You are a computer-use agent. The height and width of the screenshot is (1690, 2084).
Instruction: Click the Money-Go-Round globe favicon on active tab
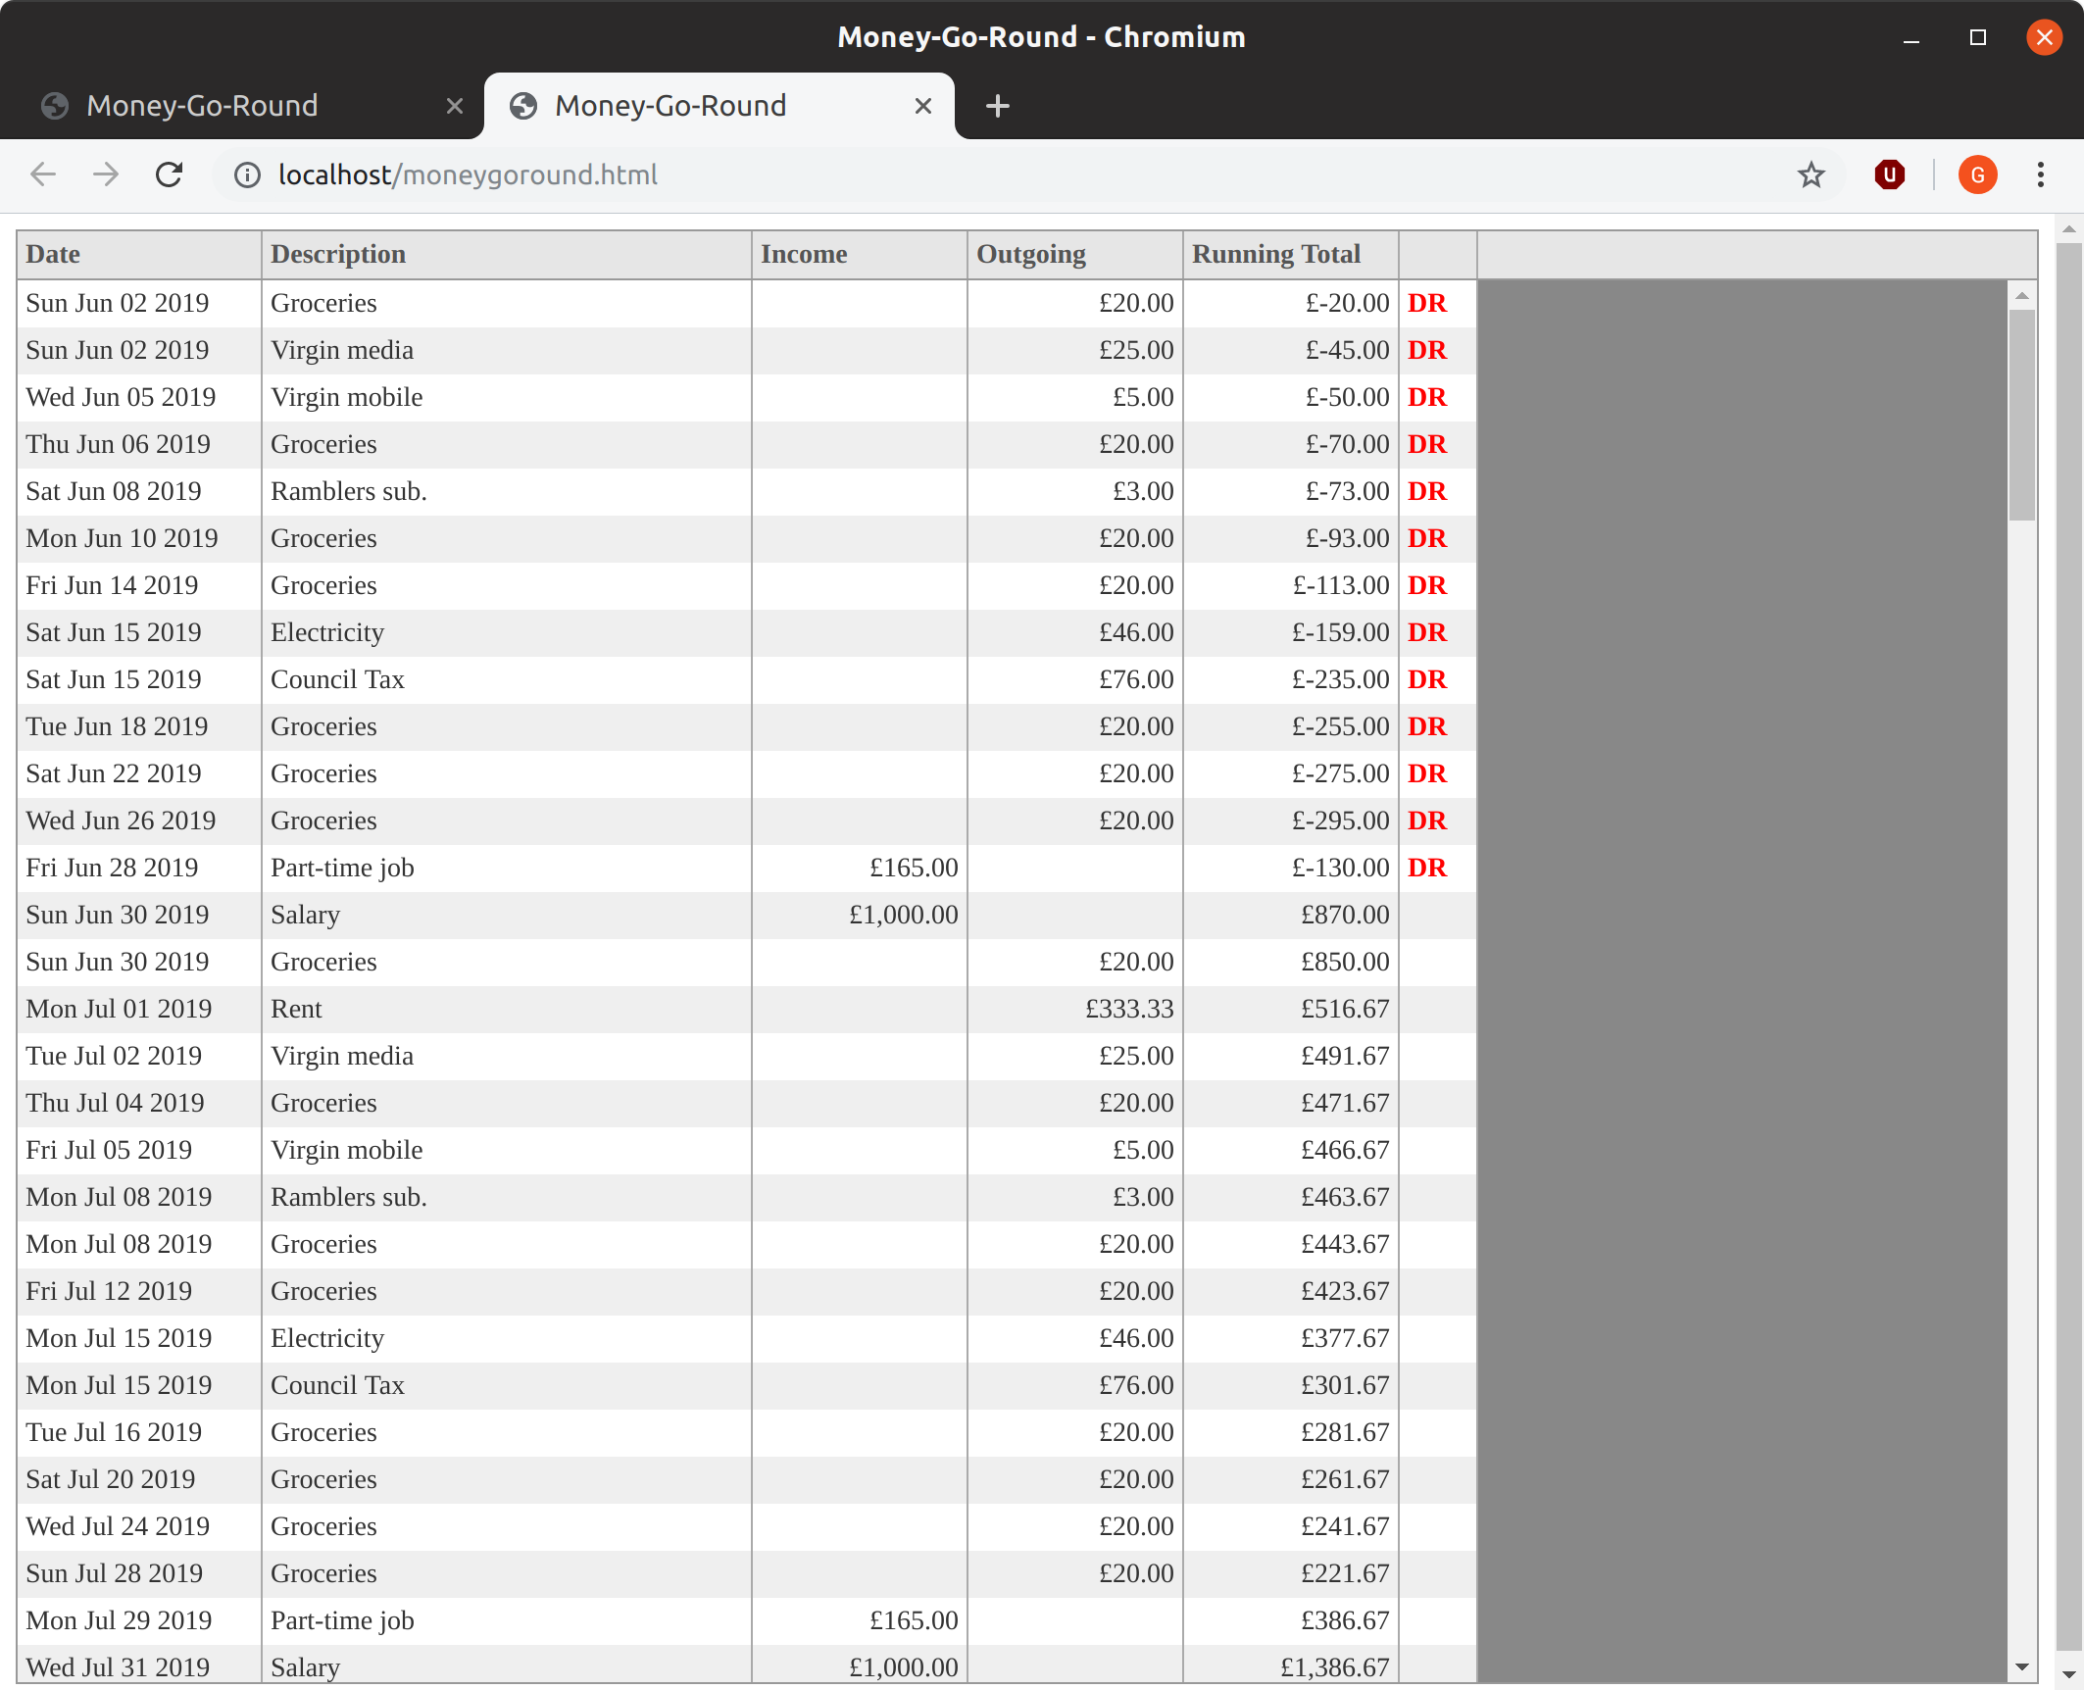pos(524,106)
